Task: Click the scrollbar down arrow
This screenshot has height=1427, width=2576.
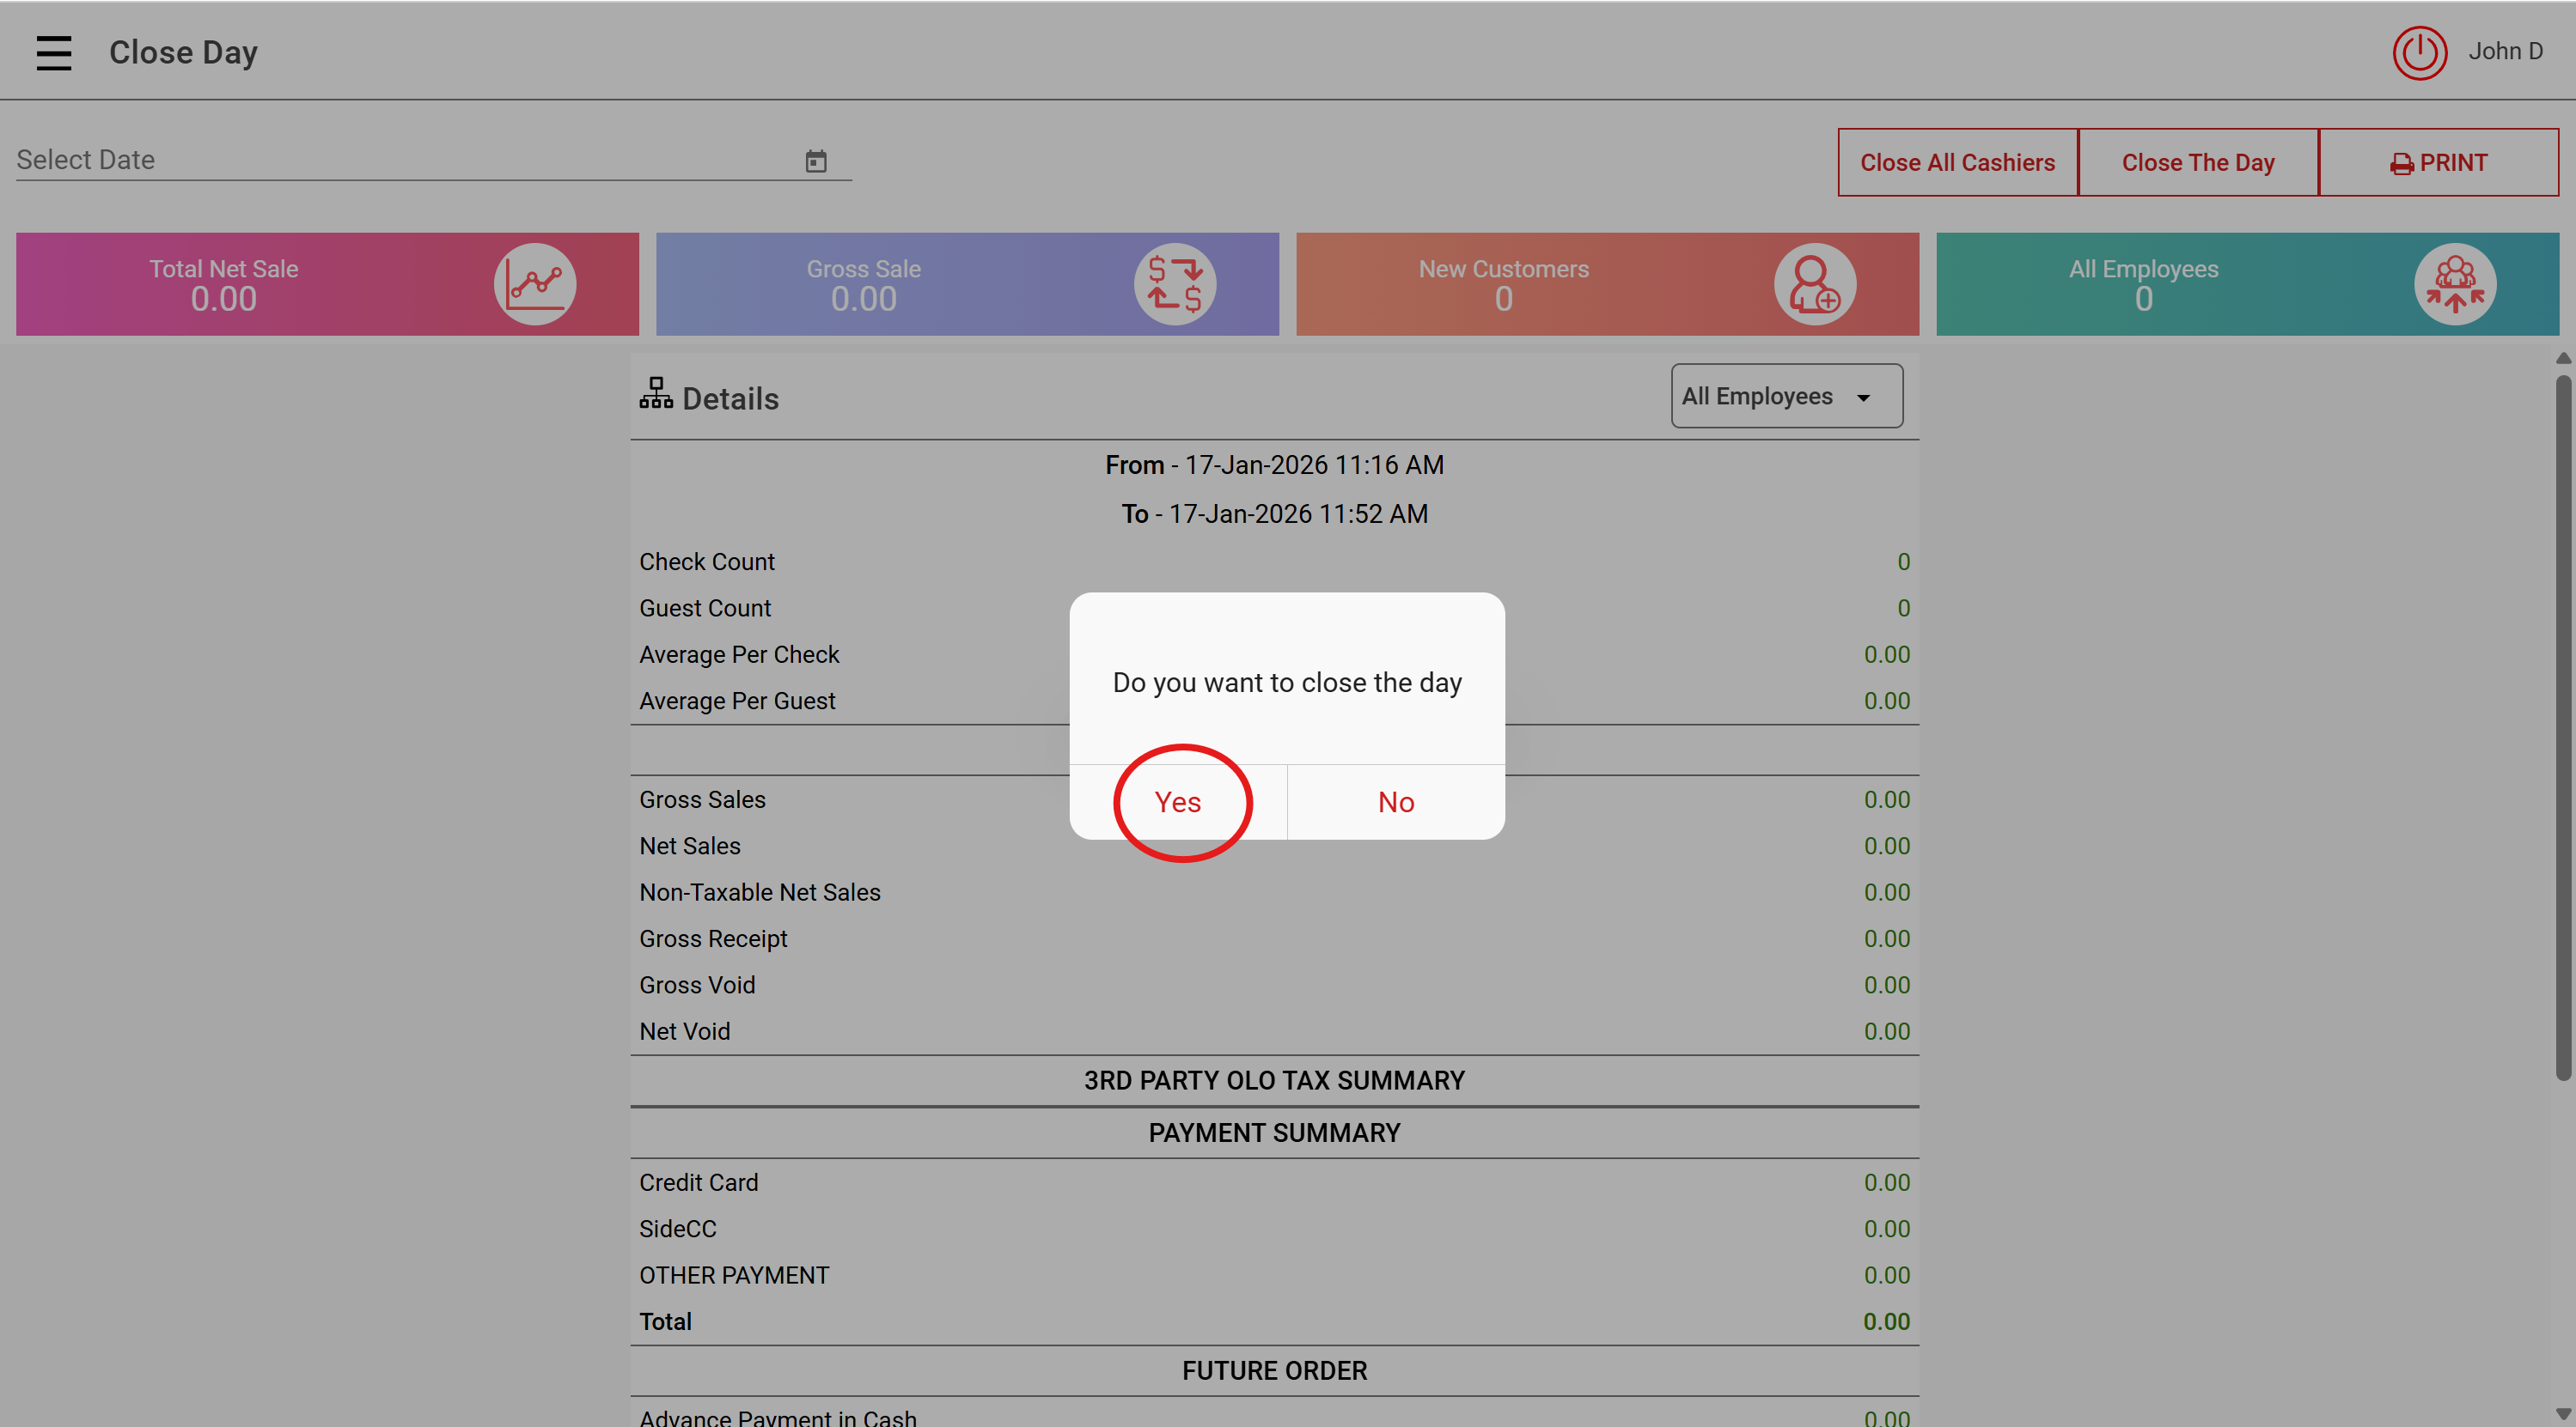Action: coord(2563,1415)
